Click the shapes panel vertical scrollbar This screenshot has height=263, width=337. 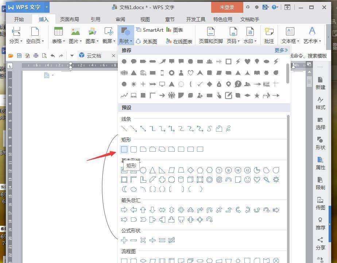(x=288, y=189)
